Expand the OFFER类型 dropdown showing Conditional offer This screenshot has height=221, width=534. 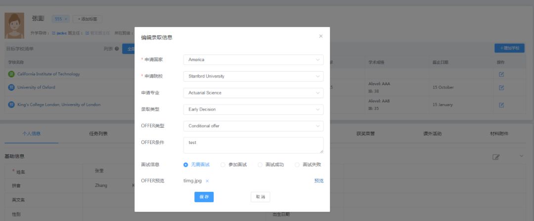click(x=253, y=126)
